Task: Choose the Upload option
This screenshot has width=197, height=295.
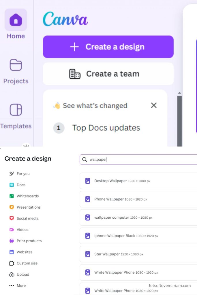Action: [19, 274]
